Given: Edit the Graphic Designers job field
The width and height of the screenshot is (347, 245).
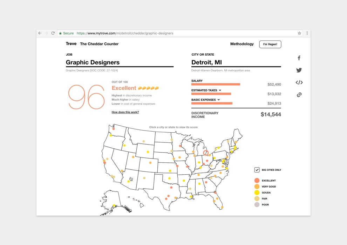Looking at the screenshot, I should click(120, 63).
